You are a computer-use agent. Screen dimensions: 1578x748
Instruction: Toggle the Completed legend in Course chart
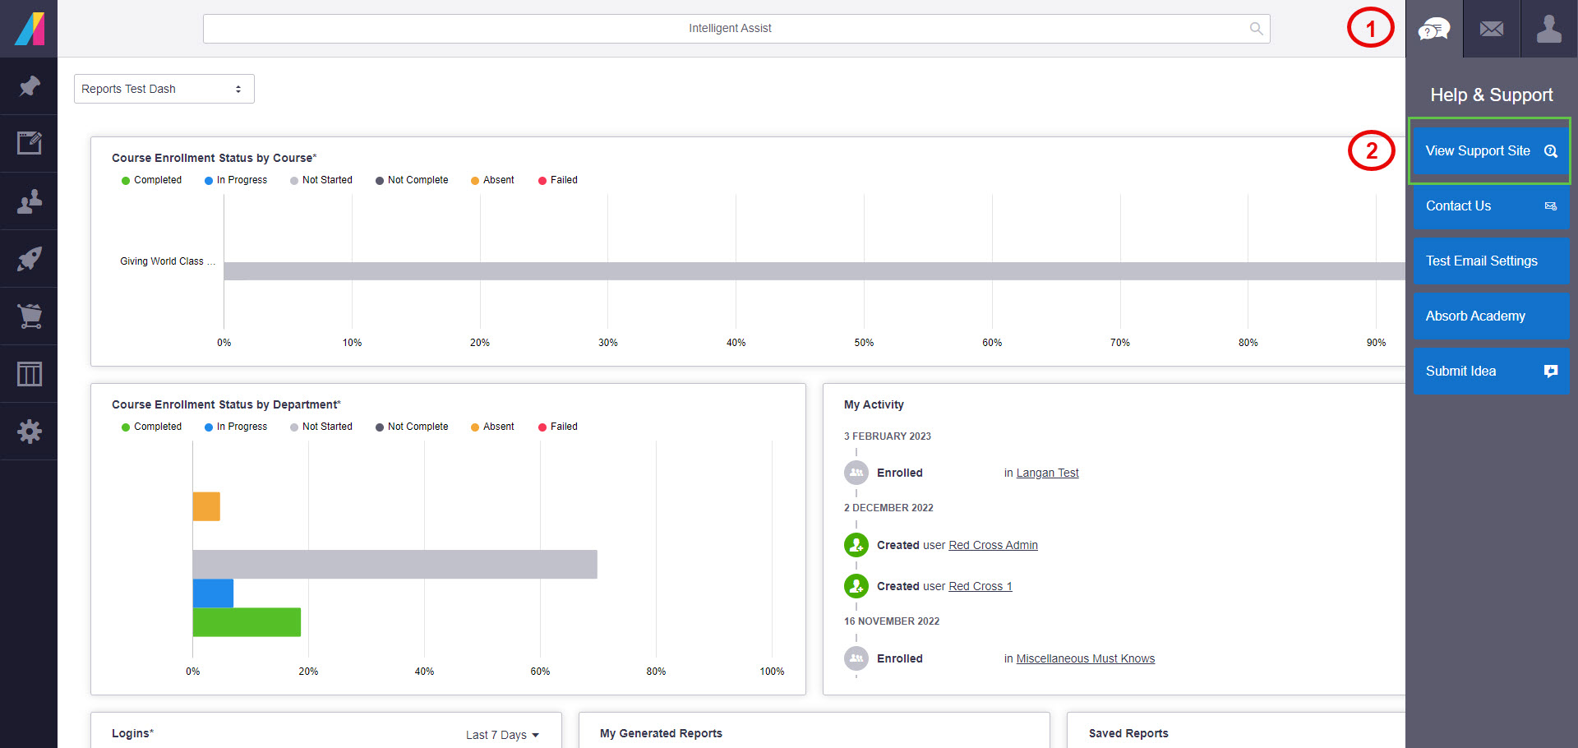(152, 180)
